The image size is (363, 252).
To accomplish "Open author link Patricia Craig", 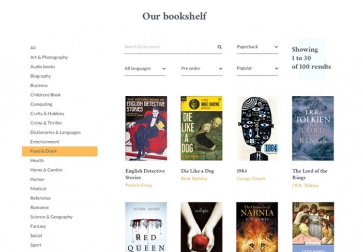I will (138, 185).
